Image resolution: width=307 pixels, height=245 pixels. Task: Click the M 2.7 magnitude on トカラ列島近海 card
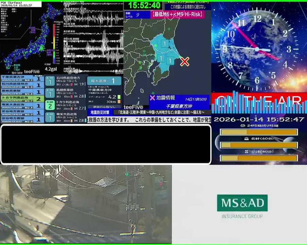click(79, 109)
